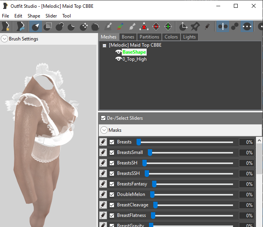Select the Undiff brush tool icon
Viewport: 263px width, 227px height.
point(108,26)
